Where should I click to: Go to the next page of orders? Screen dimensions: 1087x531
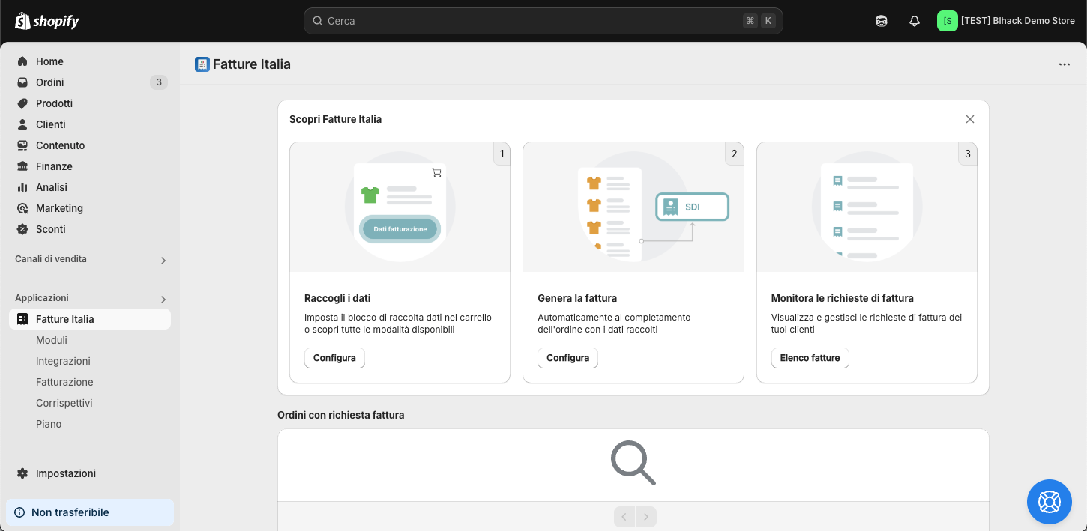[x=646, y=517]
